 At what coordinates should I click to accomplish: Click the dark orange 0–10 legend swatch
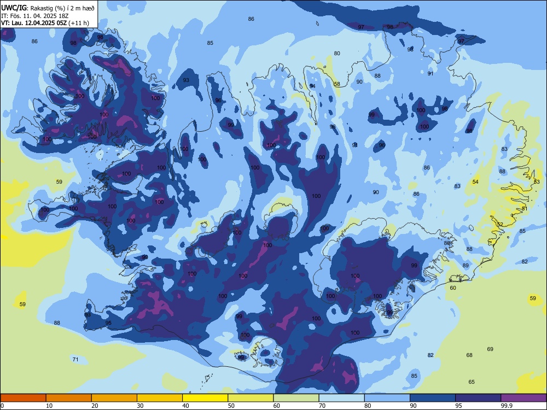click(23, 398)
